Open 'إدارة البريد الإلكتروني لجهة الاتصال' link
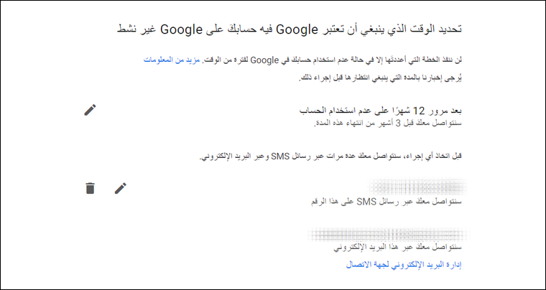Screen dimensions: 546x290 tap(404, 265)
